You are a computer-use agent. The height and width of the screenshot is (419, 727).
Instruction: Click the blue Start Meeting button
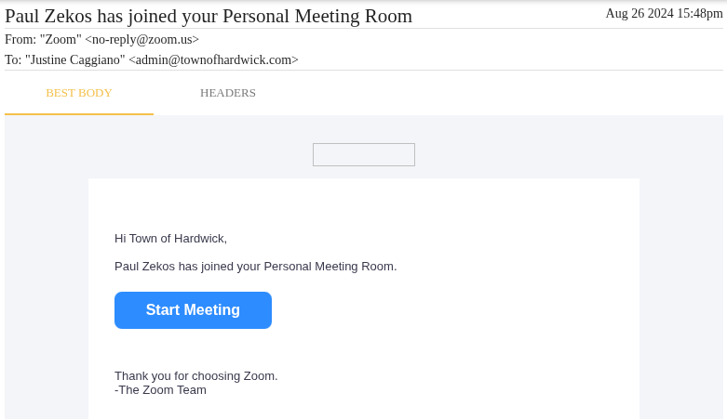click(x=193, y=310)
